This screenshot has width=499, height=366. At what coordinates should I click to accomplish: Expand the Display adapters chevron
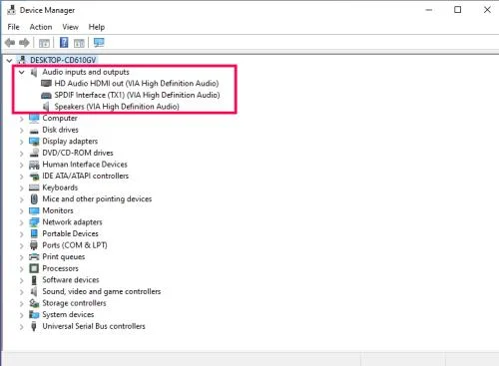pos(22,142)
